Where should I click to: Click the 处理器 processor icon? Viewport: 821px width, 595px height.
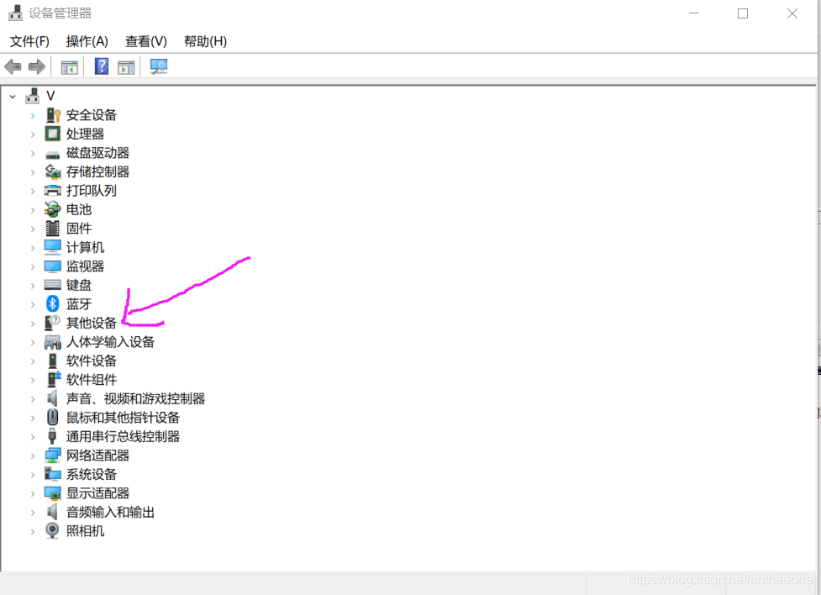[x=53, y=134]
